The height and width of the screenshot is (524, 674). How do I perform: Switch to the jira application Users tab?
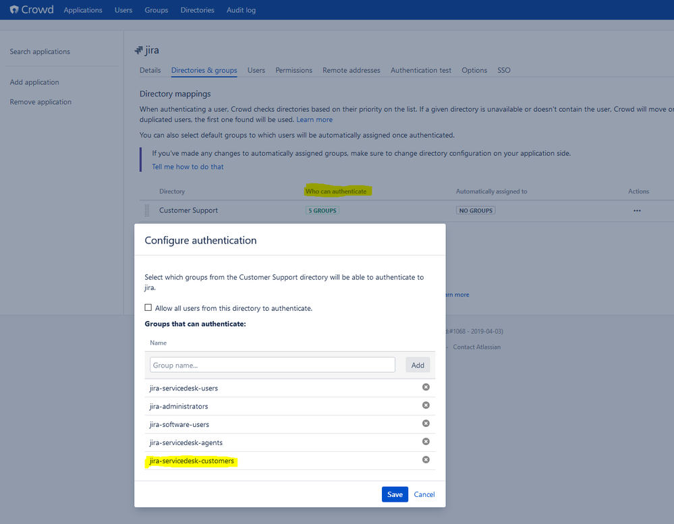pos(256,70)
